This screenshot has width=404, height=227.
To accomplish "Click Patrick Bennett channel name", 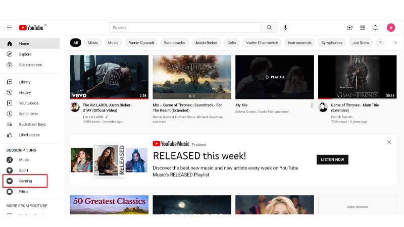I will [342, 117].
